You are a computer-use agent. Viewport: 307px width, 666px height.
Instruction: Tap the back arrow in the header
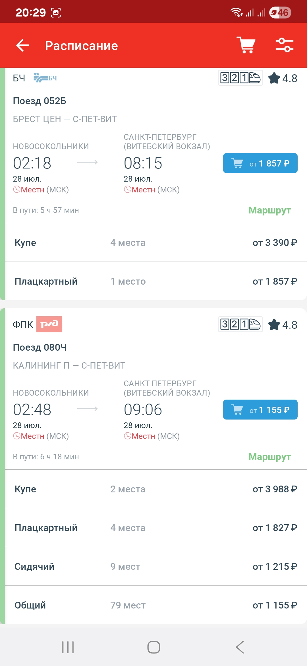(x=23, y=46)
